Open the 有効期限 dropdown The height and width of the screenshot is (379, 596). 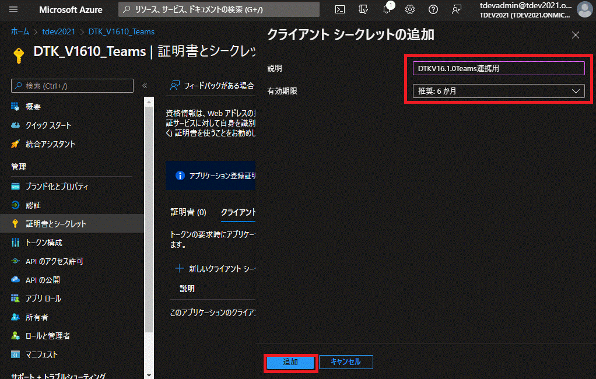pos(499,91)
